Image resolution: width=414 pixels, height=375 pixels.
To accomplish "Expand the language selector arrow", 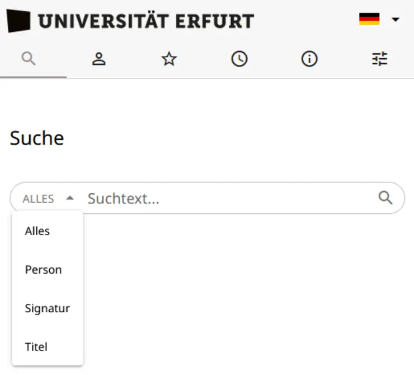I will [x=396, y=20].
